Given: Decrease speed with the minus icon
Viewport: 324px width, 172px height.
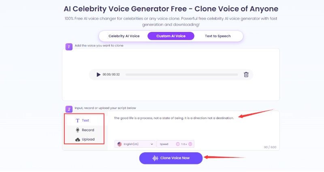Looking at the screenshot, I should coord(177,144).
